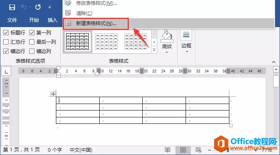This screenshot has width=280, height=155.
Task: Click the column marker on ruler near 20
Action: point(141,71)
